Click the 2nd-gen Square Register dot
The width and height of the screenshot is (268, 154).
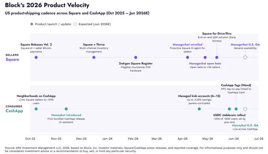(x=136, y=57)
